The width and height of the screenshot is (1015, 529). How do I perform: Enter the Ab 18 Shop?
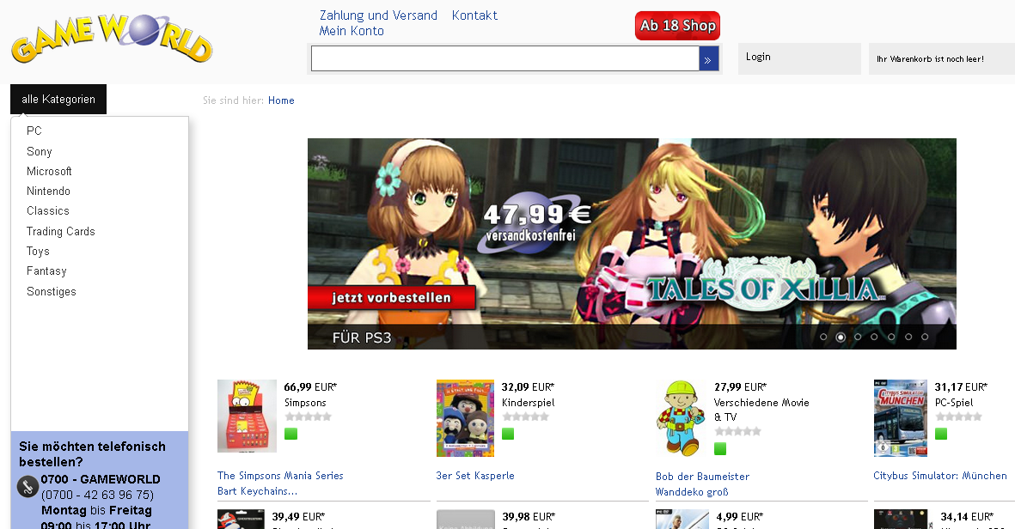[677, 26]
